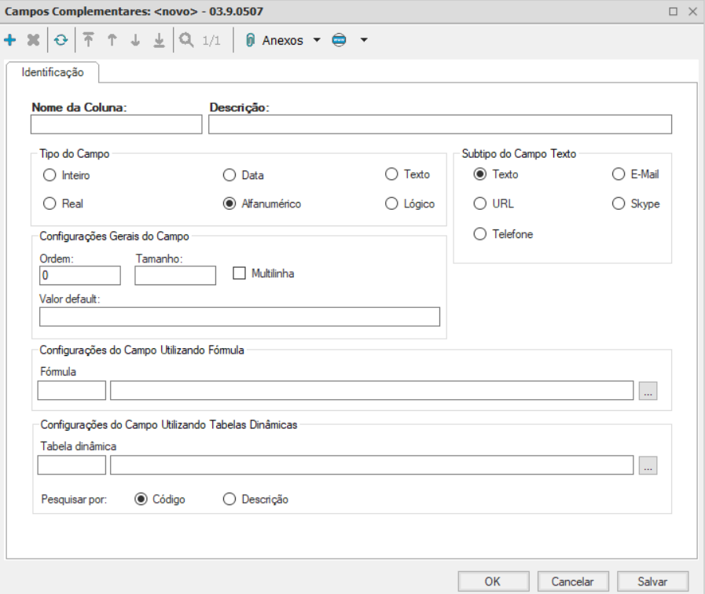Click the refresh icon in toolbar
The image size is (705, 594).
pyautogui.click(x=61, y=40)
